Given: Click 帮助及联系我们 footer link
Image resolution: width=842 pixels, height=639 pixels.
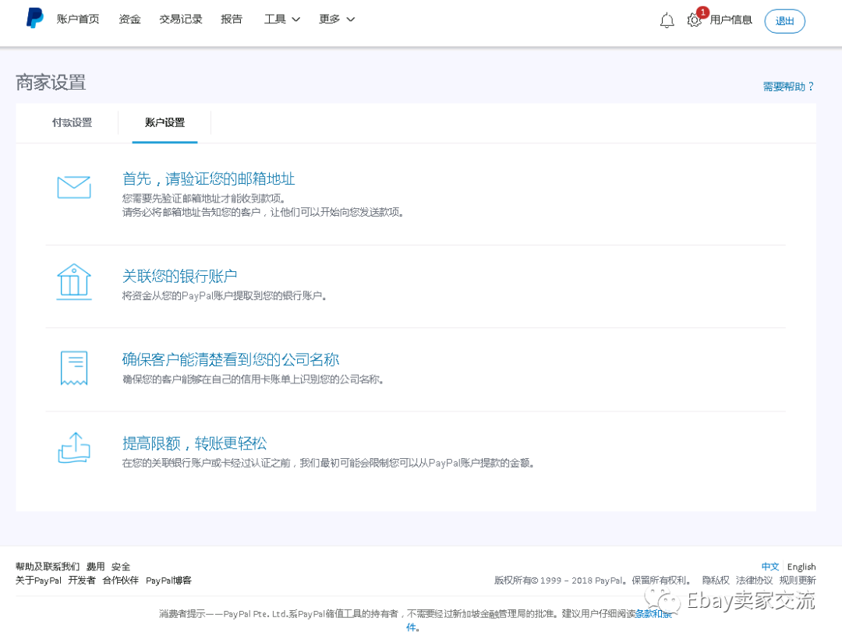Looking at the screenshot, I should pos(48,567).
